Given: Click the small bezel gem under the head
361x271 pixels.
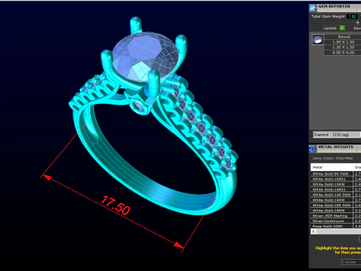Looking at the screenshot, I should point(139,107).
